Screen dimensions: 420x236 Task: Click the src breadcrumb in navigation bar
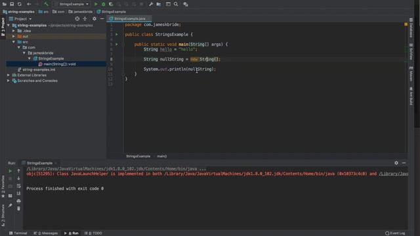pos(44,12)
